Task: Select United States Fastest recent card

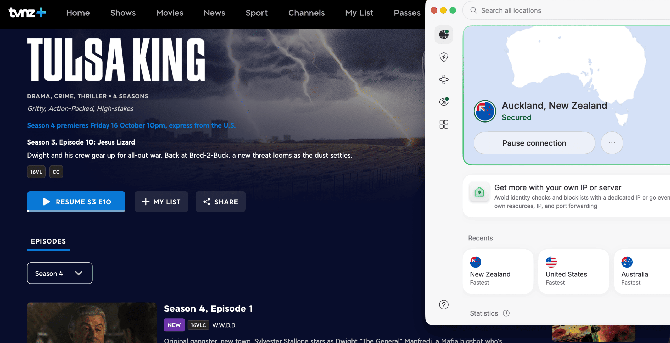Action: click(573, 271)
